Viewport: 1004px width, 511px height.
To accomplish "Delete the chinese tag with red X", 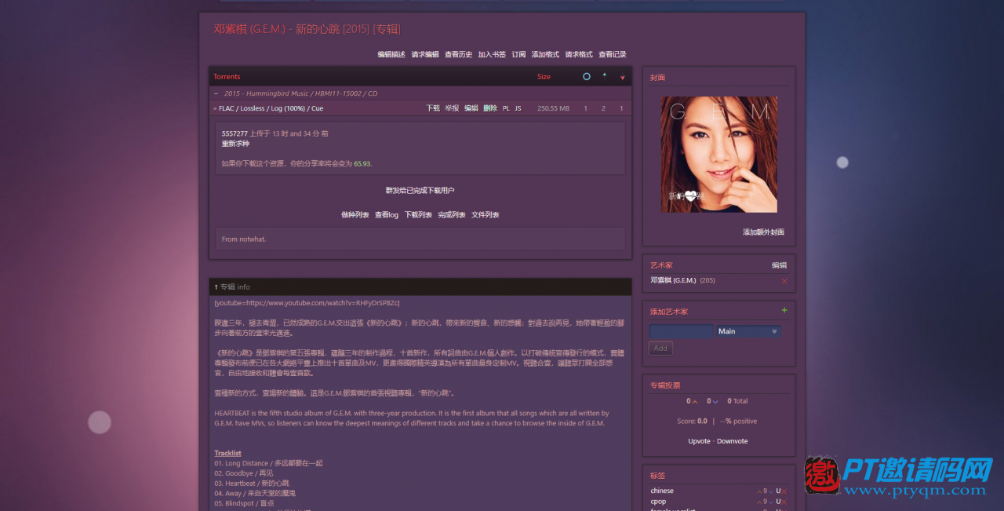I will tap(784, 491).
